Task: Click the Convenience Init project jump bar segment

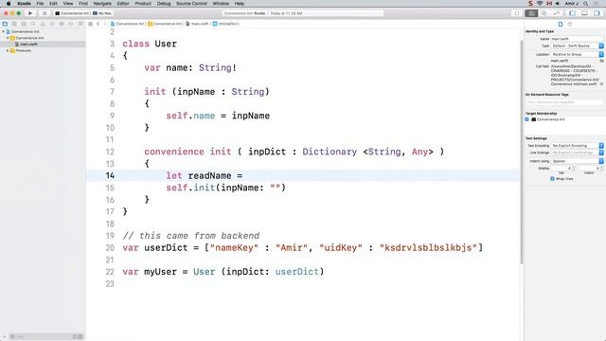Action: [x=127, y=24]
